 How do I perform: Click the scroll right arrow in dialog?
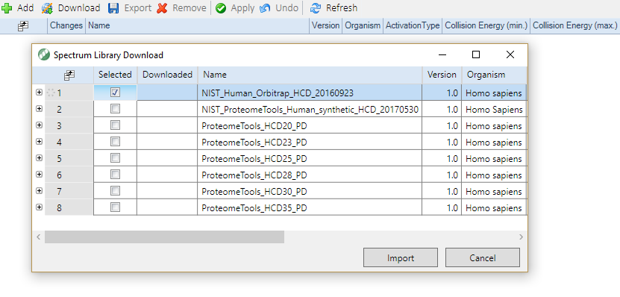521,237
